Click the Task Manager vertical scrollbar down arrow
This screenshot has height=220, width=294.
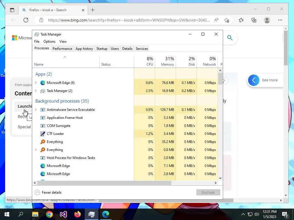(220, 178)
